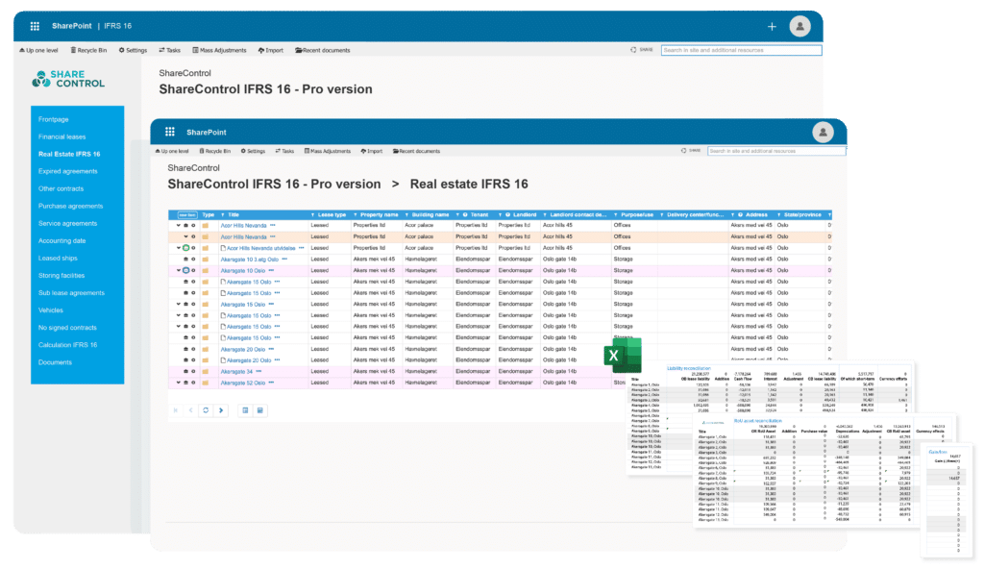Jump to first page in table pager
The image size is (984, 569).
(x=176, y=410)
